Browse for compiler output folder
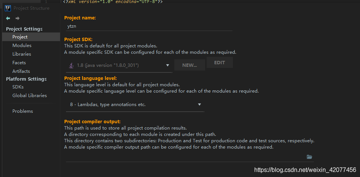 click(x=309, y=157)
